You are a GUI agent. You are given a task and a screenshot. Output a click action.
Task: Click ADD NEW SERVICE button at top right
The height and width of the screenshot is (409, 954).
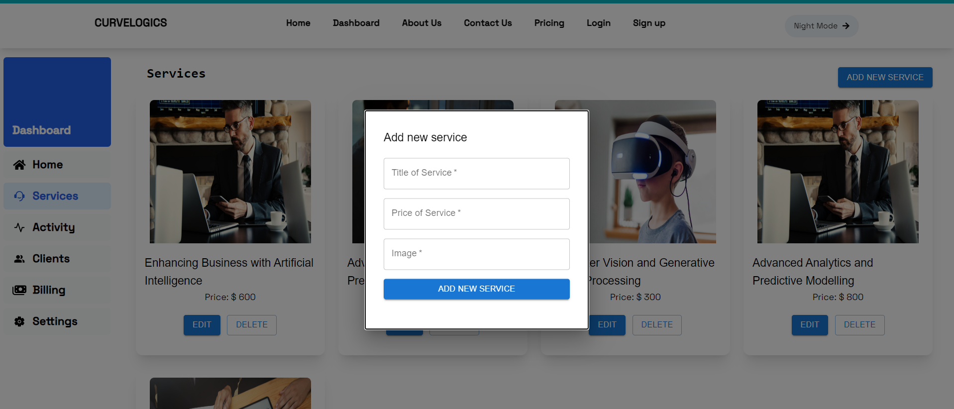click(x=885, y=78)
